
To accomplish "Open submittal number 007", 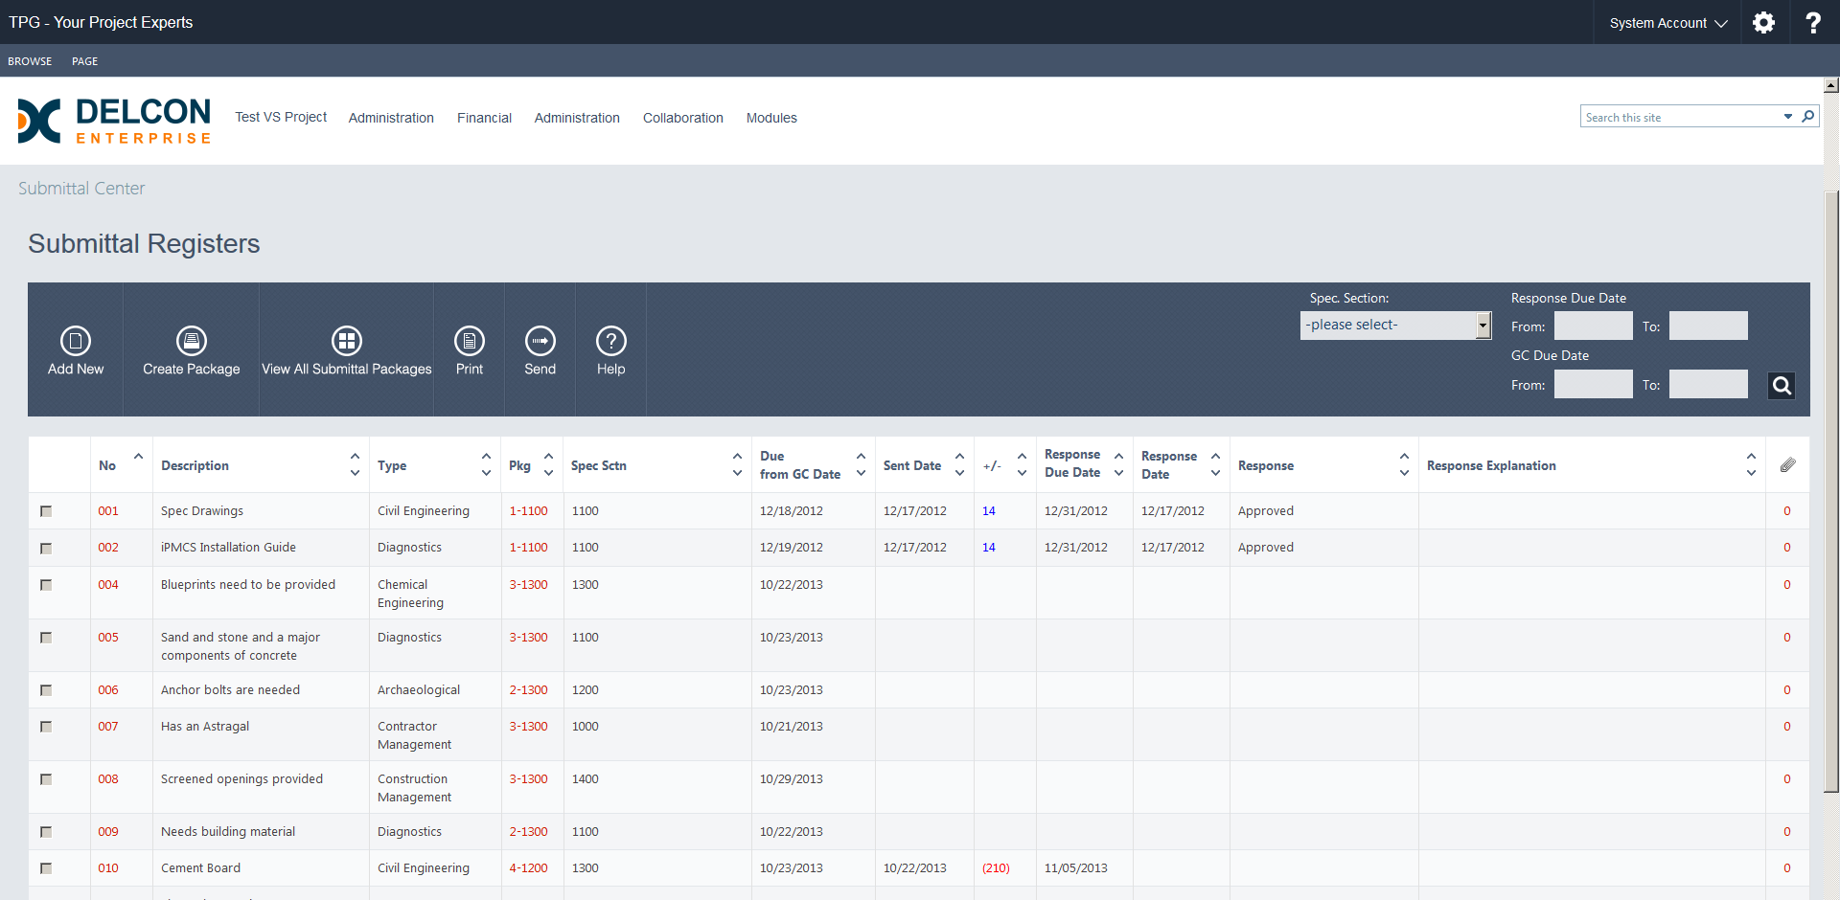I will (x=108, y=726).
